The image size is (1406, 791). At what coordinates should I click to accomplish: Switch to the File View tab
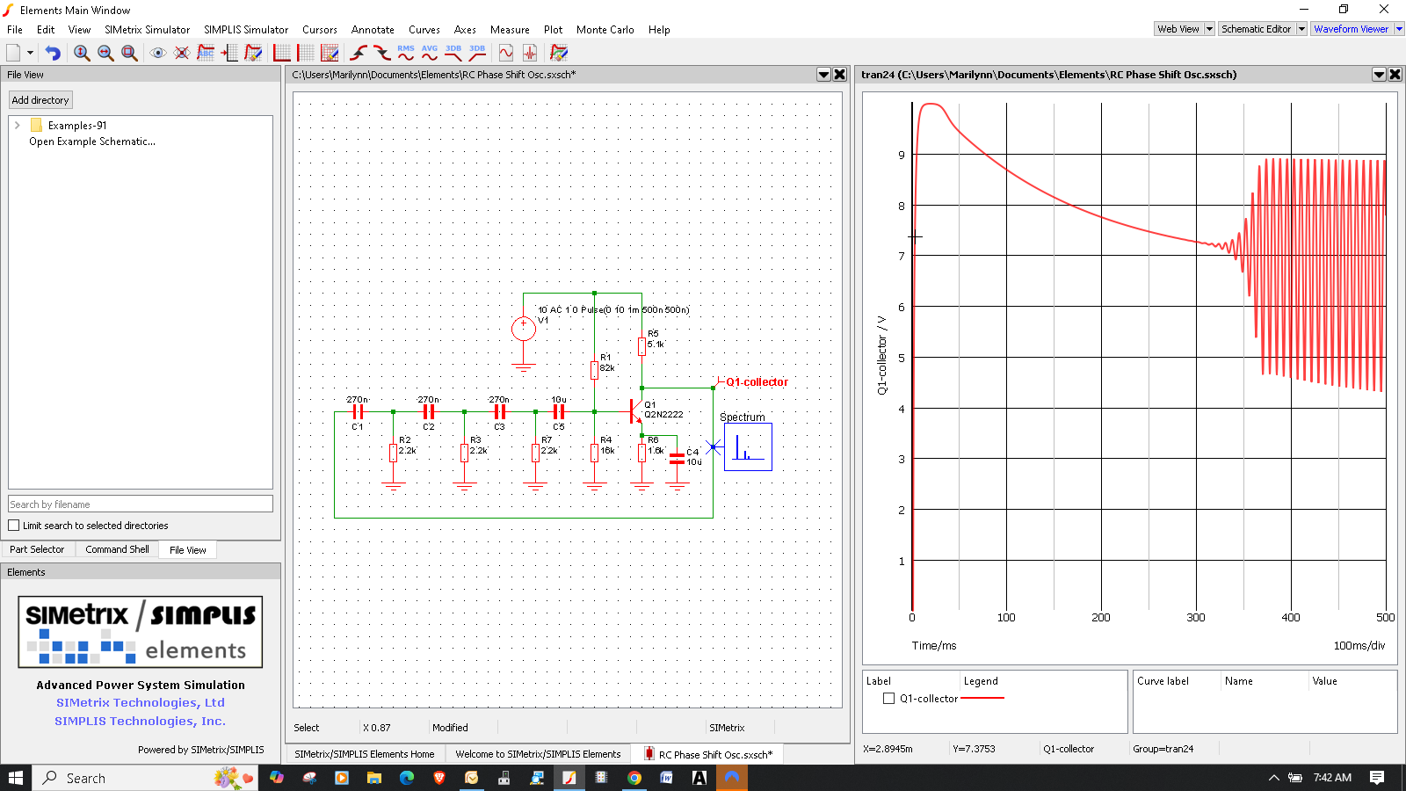187,550
